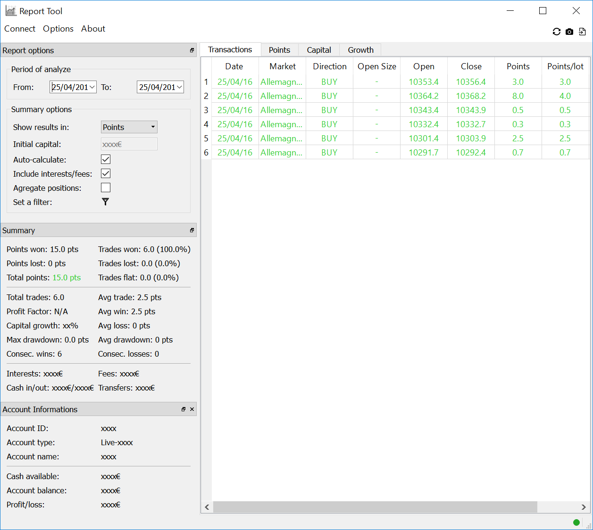Float the Account Informations panel
Image resolution: width=593 pixels, height=530 pixels.
184,409
